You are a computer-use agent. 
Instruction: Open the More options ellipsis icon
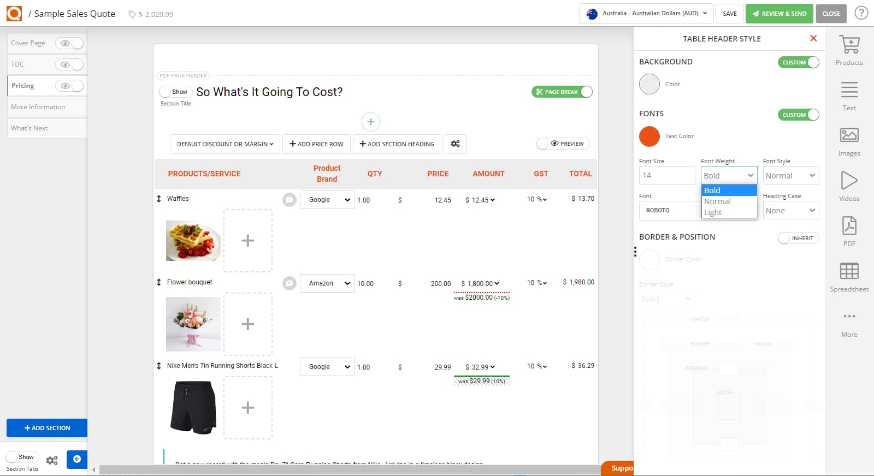[849, 316]
